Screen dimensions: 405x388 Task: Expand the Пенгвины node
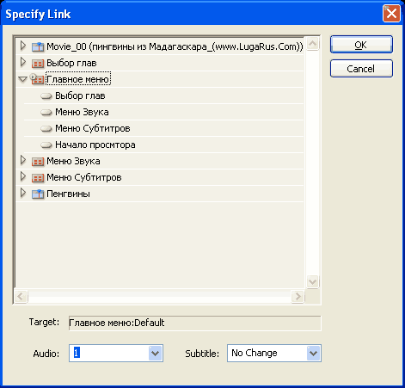[23, 193]
